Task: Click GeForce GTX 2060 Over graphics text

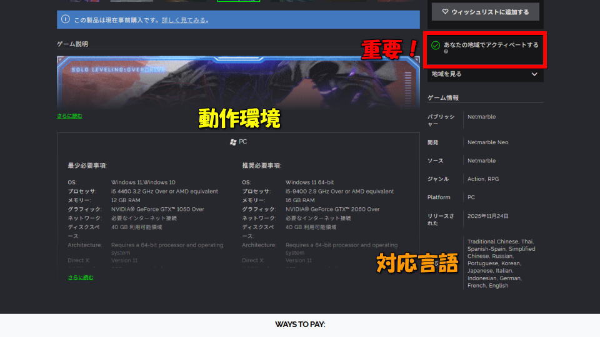Action: click(332, 209)
